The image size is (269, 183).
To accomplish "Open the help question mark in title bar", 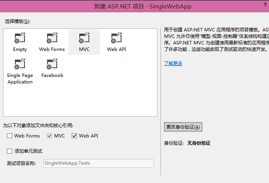I will (265, 5).
